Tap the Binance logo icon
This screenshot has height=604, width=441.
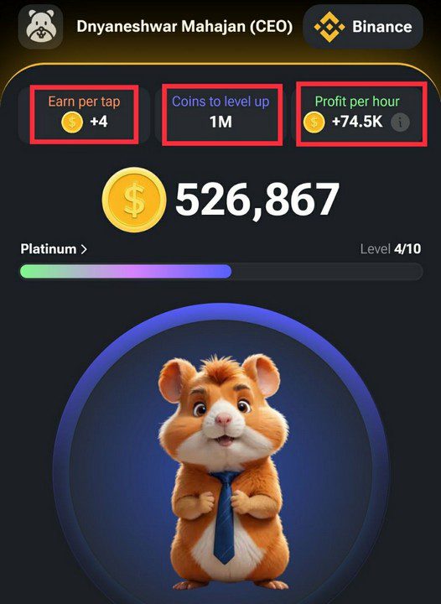coord(329,27)
